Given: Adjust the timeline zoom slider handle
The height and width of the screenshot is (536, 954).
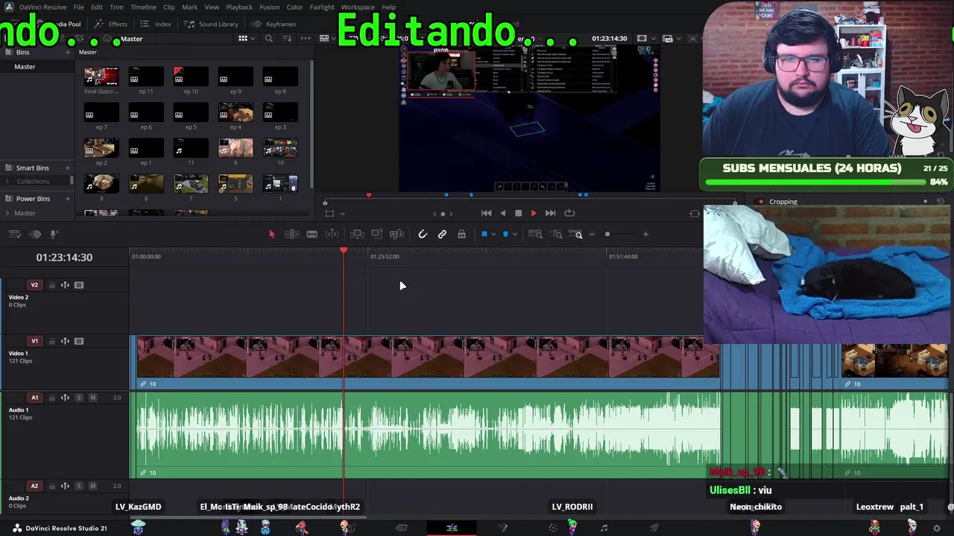Looking at the screenshot, I should (607, 234).
